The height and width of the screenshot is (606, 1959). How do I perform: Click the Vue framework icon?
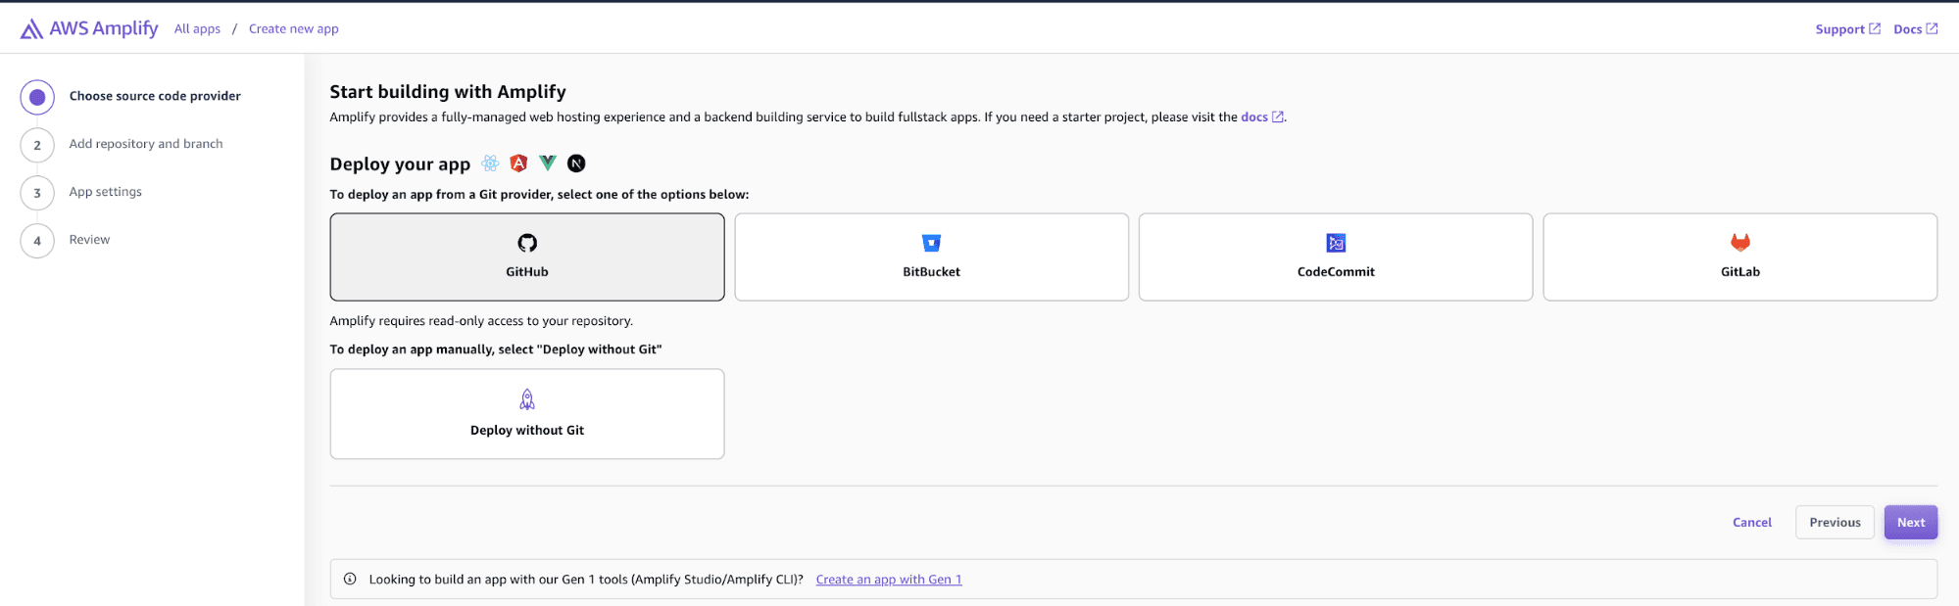(x=548, y=163)
